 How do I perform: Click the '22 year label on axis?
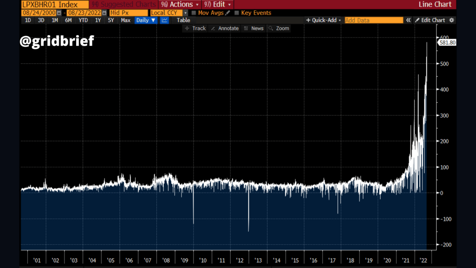pyautogui.click(x=424, y=260)
